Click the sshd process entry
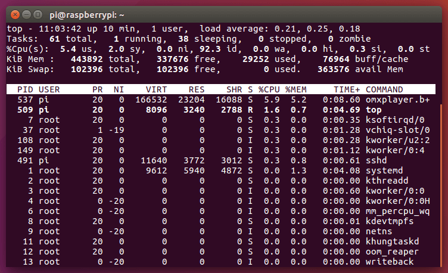Viewport: 448px width, 273px height. pyautogui.click(x=378, y=160)
